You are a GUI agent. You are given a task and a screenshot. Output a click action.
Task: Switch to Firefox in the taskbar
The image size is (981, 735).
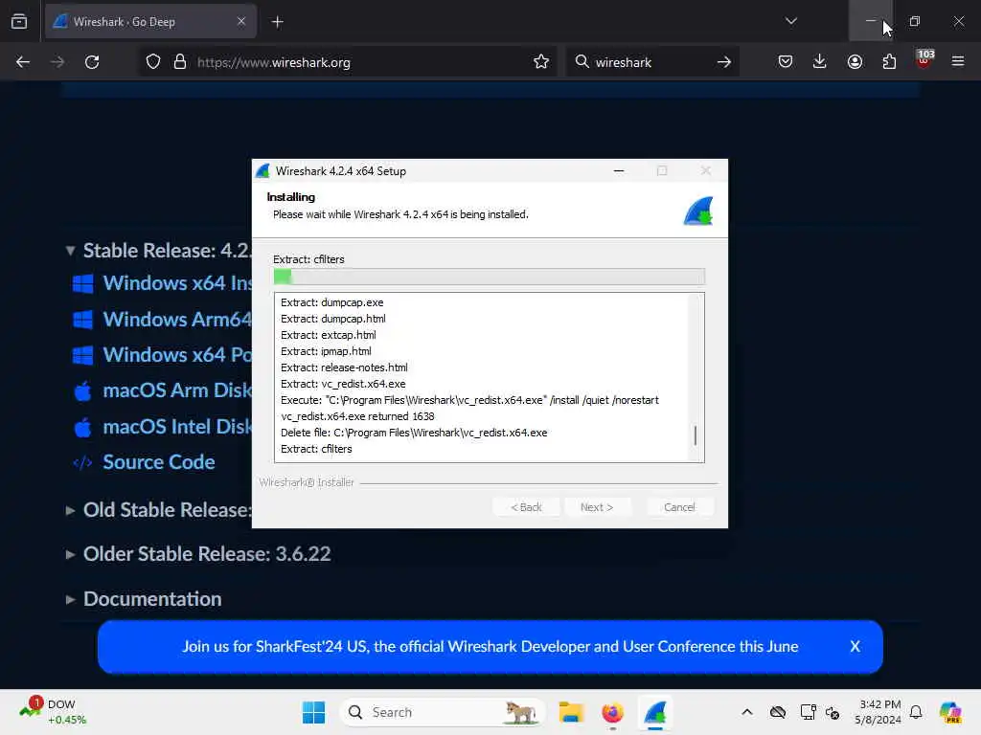[x=612, y=712]
